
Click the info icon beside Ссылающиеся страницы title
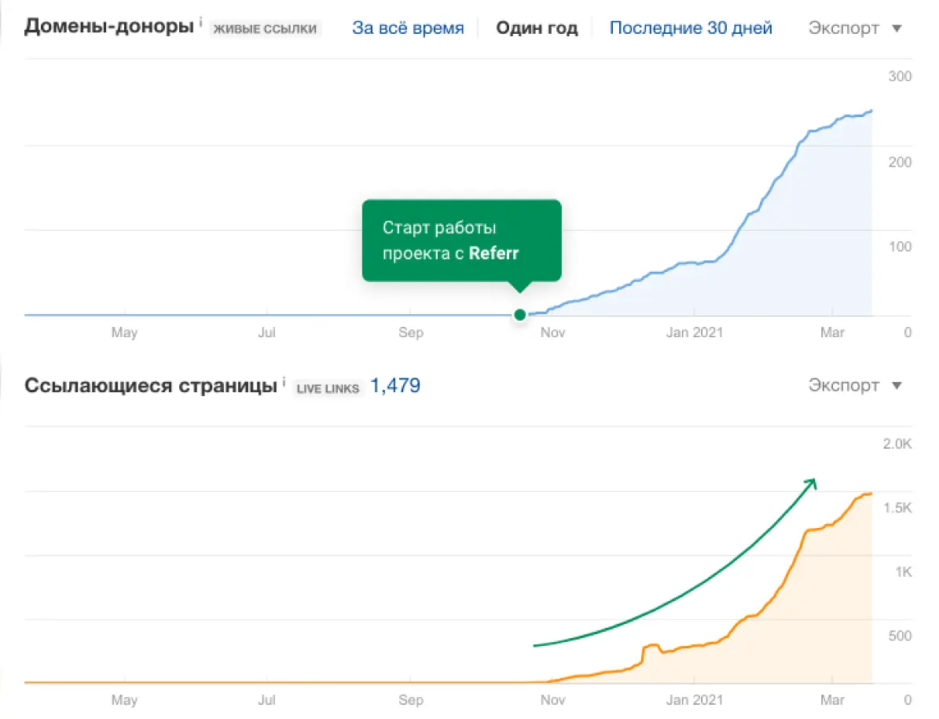point(284,381)
